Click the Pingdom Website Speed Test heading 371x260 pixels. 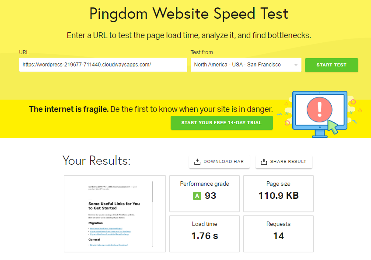(189, 14)
